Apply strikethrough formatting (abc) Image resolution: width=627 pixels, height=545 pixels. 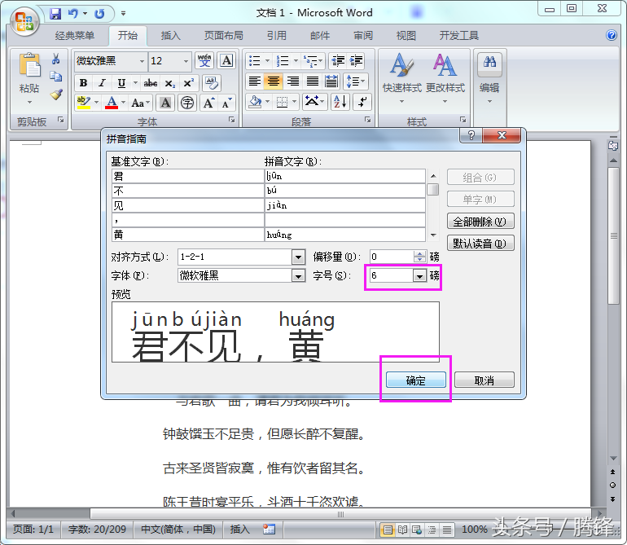coord(151,83)
